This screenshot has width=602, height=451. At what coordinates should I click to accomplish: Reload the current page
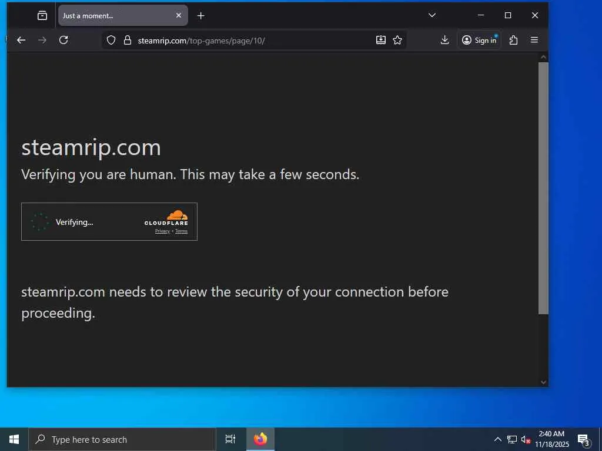pyautogui.click(x=63, y=40)
